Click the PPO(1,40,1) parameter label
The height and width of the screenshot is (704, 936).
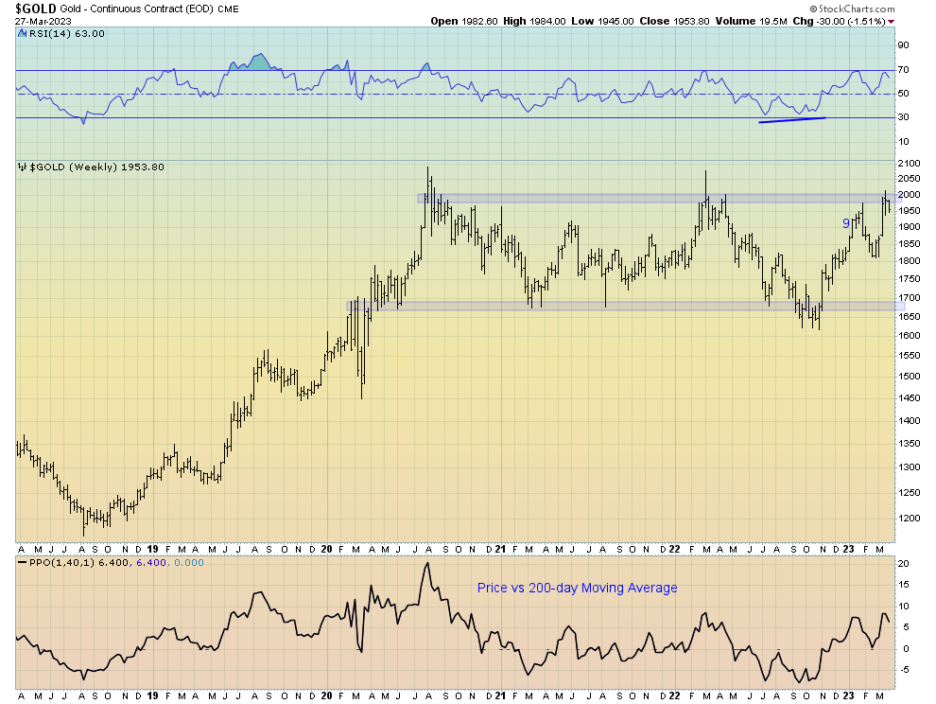63,562
